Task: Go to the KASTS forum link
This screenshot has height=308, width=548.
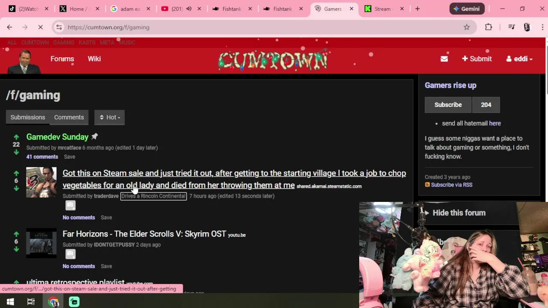Action: coord(87,42)
